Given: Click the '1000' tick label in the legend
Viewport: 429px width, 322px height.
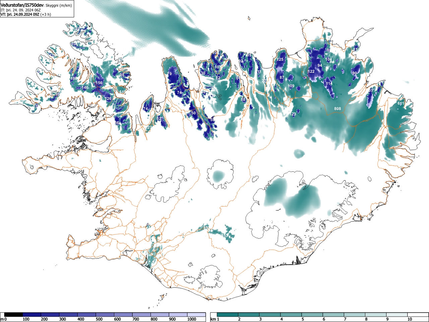Looking at the screenshot, I should tap(192, 319).
